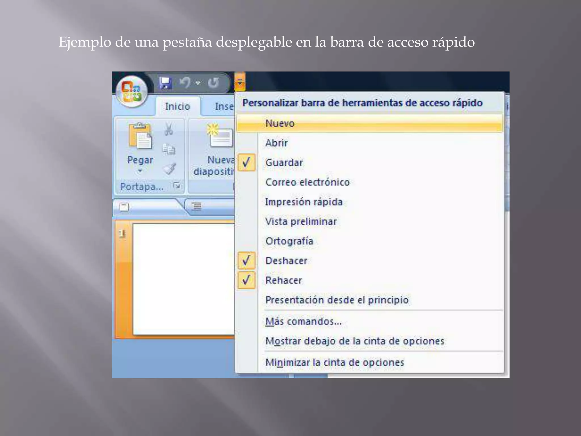Click the Office Button orb
581x436 pixels.
pos(132,91)
